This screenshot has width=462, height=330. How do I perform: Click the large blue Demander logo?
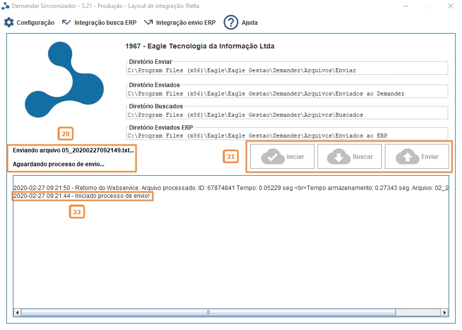tap(64, 80)
